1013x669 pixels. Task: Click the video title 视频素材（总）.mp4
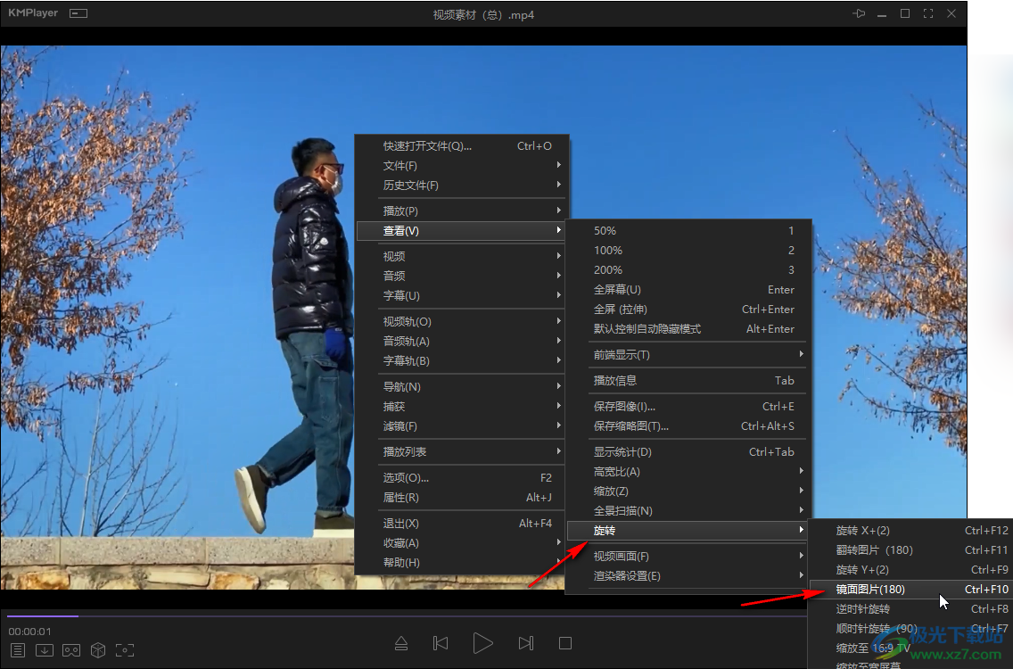[x=484, y=15]
